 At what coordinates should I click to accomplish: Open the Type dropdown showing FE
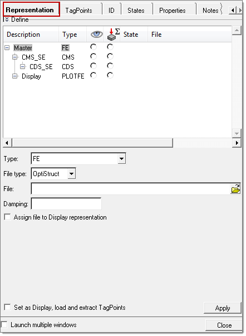[121, 159]
